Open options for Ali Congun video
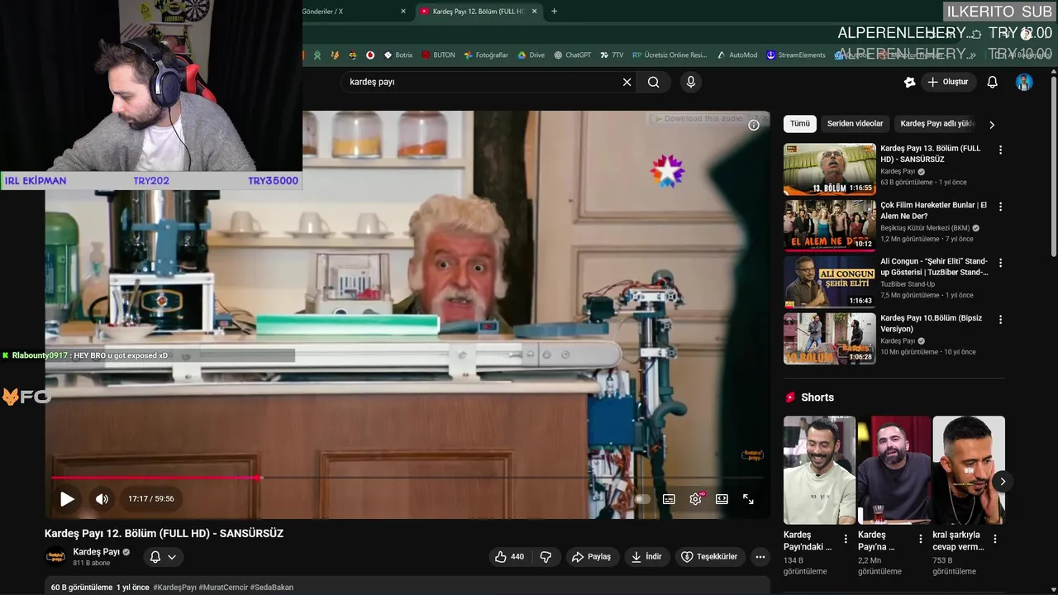Viewport: 1058px width, 595px height. (1000, 263)
